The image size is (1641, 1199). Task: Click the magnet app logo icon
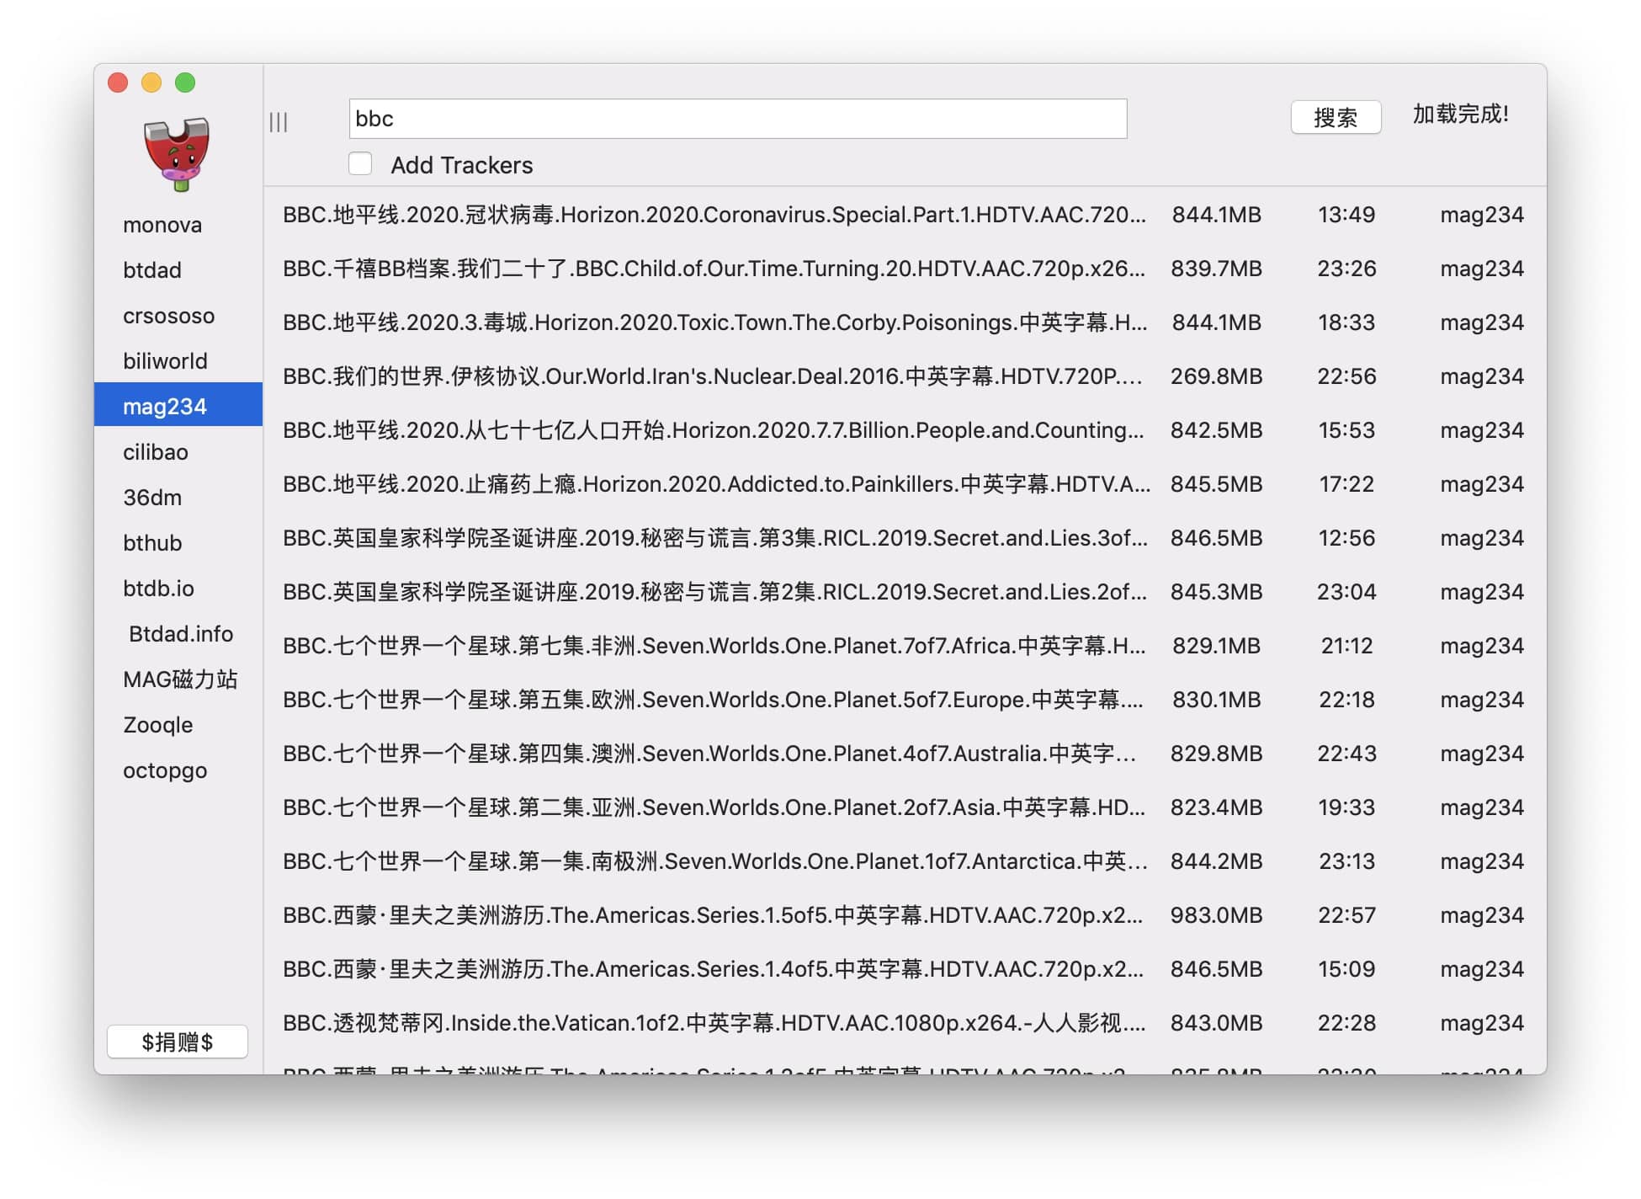pyautogui.click(x=177, y=155)
